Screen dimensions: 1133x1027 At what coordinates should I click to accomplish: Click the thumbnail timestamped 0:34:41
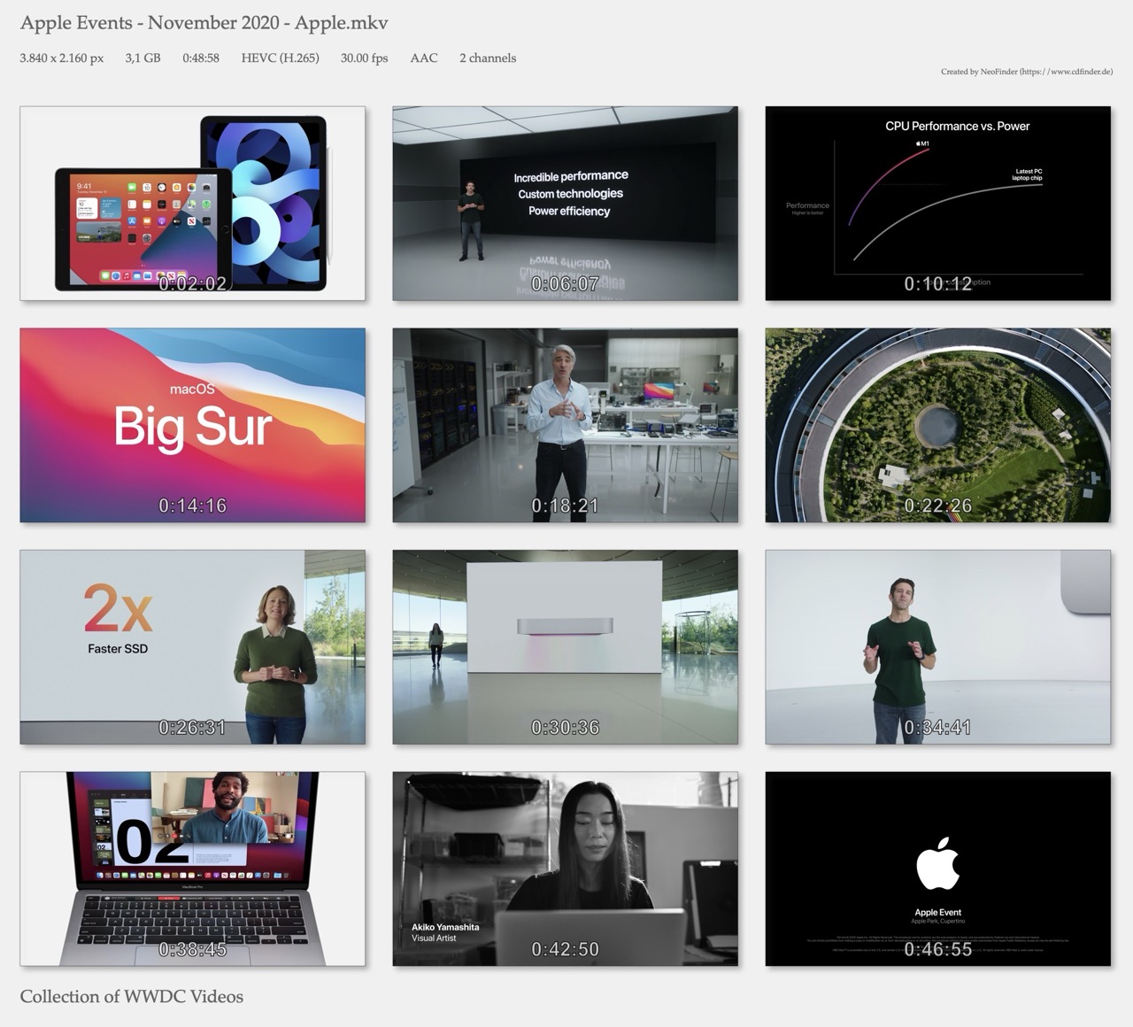[x=937, y=647]
